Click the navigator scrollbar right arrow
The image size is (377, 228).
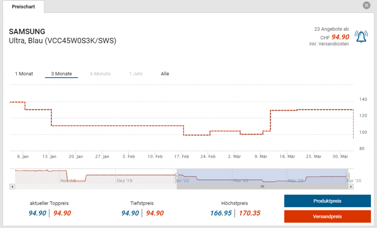(351, 187)
